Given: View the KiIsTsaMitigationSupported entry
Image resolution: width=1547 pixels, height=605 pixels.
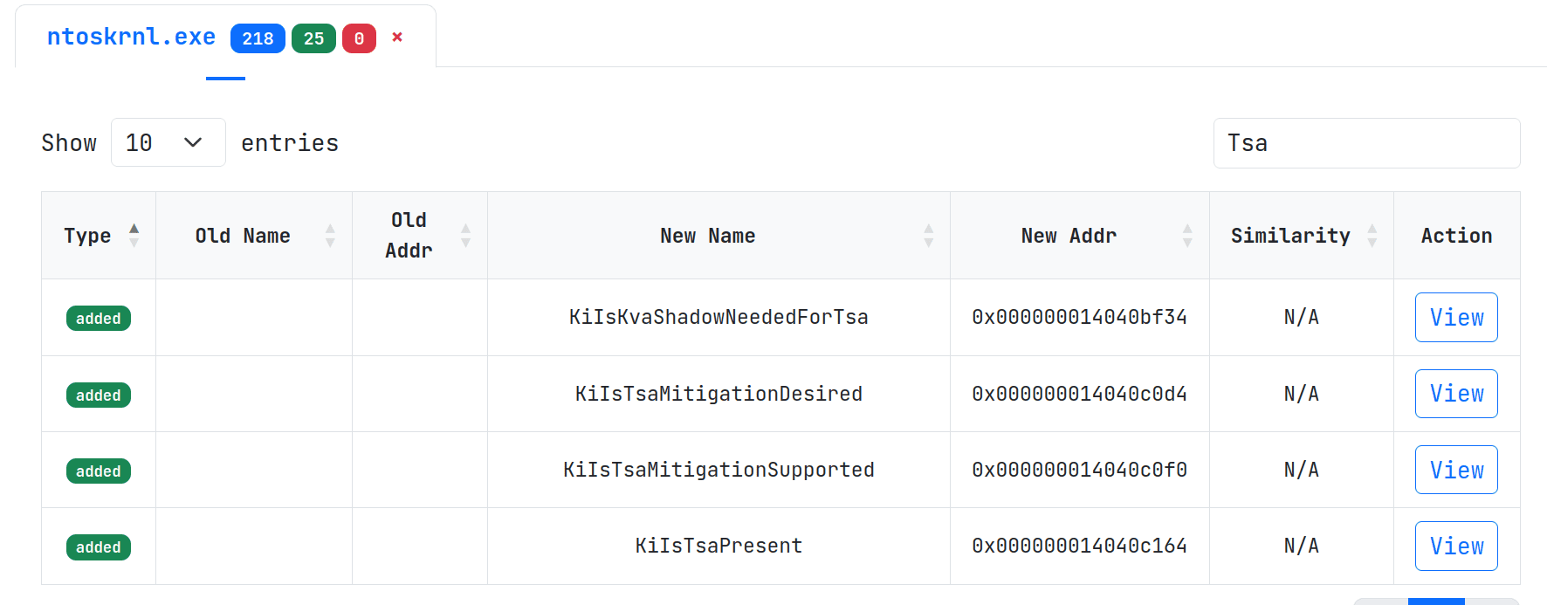Looking at the screenshot, I should (x=1455, y=470).
